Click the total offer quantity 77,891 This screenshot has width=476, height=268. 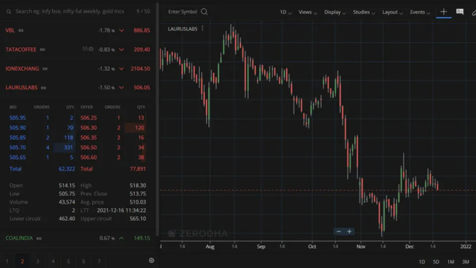coord(138,169)
